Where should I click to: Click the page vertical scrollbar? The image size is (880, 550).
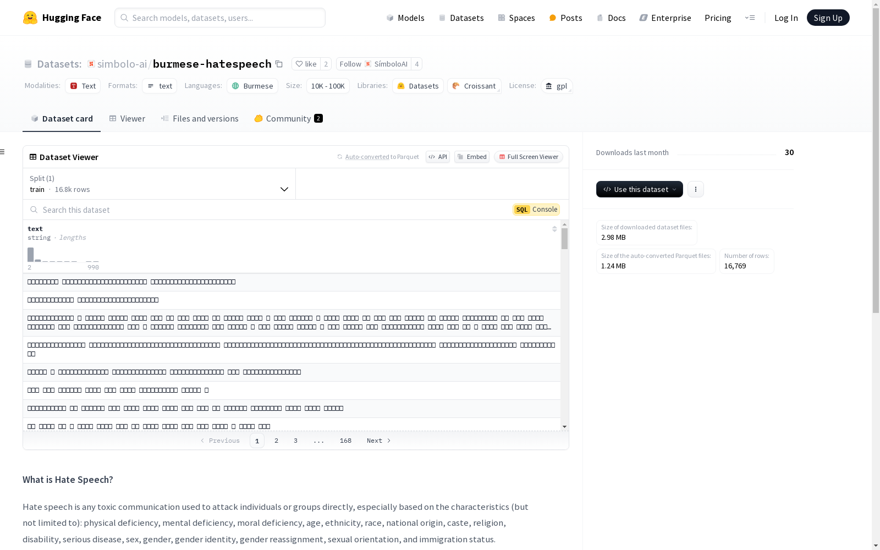pos(876,159)
